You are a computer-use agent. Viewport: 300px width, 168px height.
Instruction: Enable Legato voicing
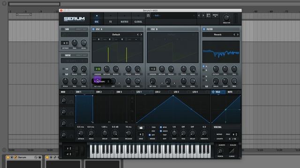pyautogui.click(x=219, y=139)
